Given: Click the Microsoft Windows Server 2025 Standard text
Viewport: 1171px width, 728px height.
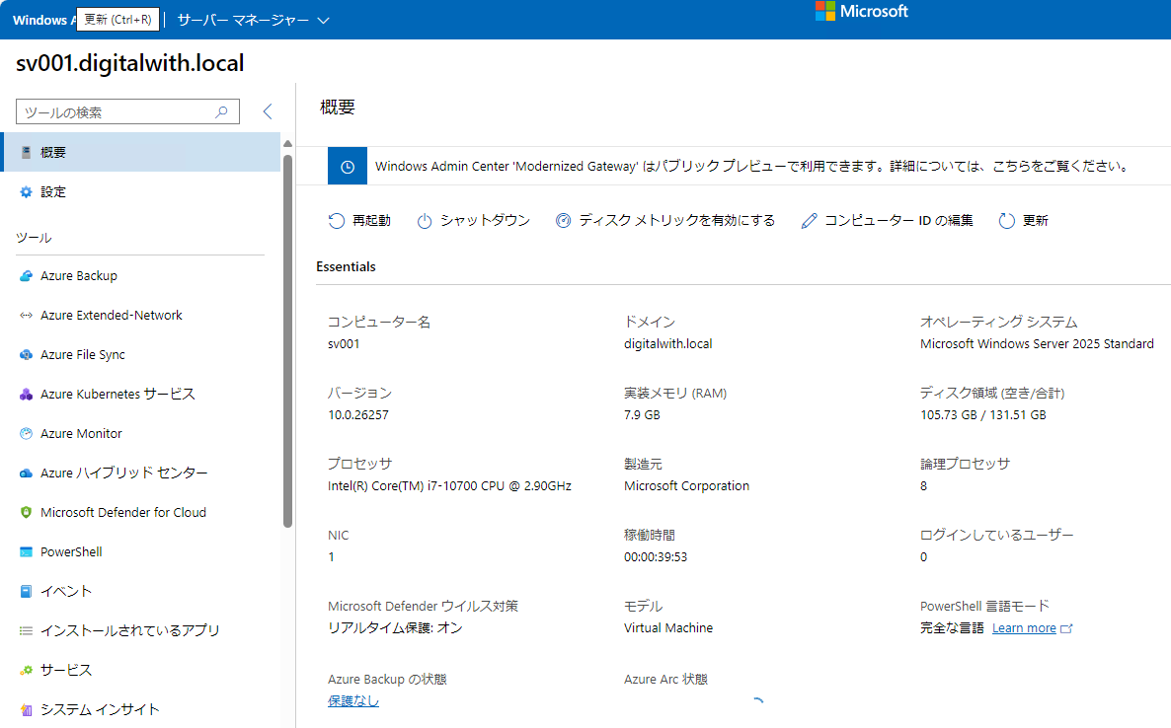Looking at the screenshot, I should click(1038, 344).
